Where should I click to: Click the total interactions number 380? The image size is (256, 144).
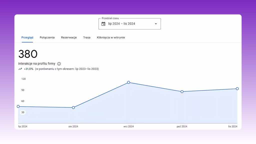(28, 54)
